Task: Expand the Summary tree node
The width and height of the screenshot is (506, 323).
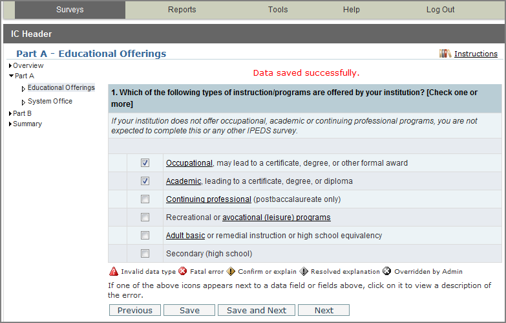Action: (x=10, y=124)
